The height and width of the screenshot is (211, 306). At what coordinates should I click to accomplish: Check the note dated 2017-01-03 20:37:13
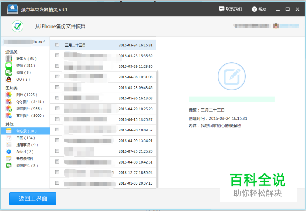[x=57, y=183]
